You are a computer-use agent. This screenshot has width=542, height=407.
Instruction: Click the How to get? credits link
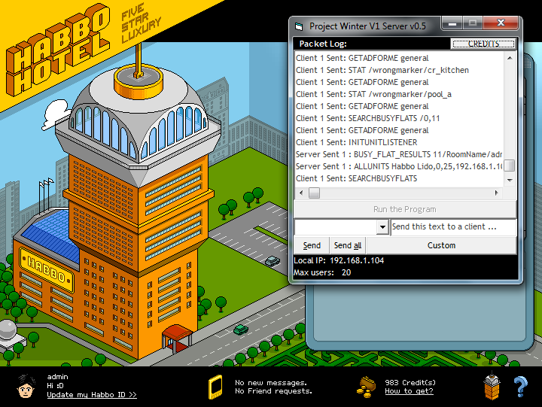[x=409, y=391]
